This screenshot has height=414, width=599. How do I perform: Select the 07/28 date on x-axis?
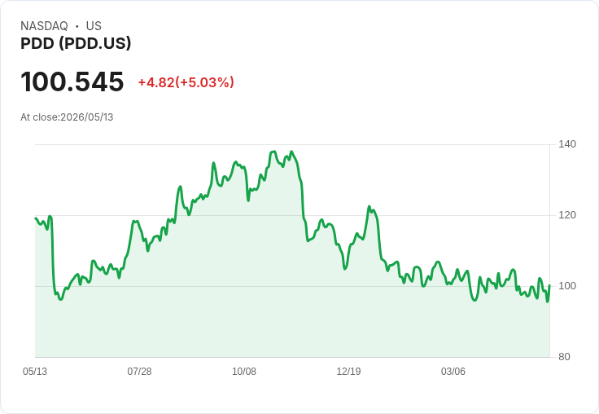click(139, 372)
